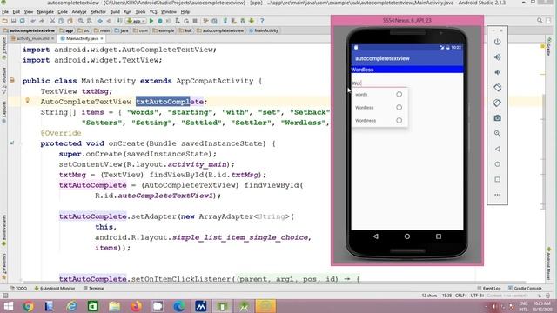Viewport: 557px width, 313px height.
Task: Click the Debug app bug icon
Action: (160, 21)
